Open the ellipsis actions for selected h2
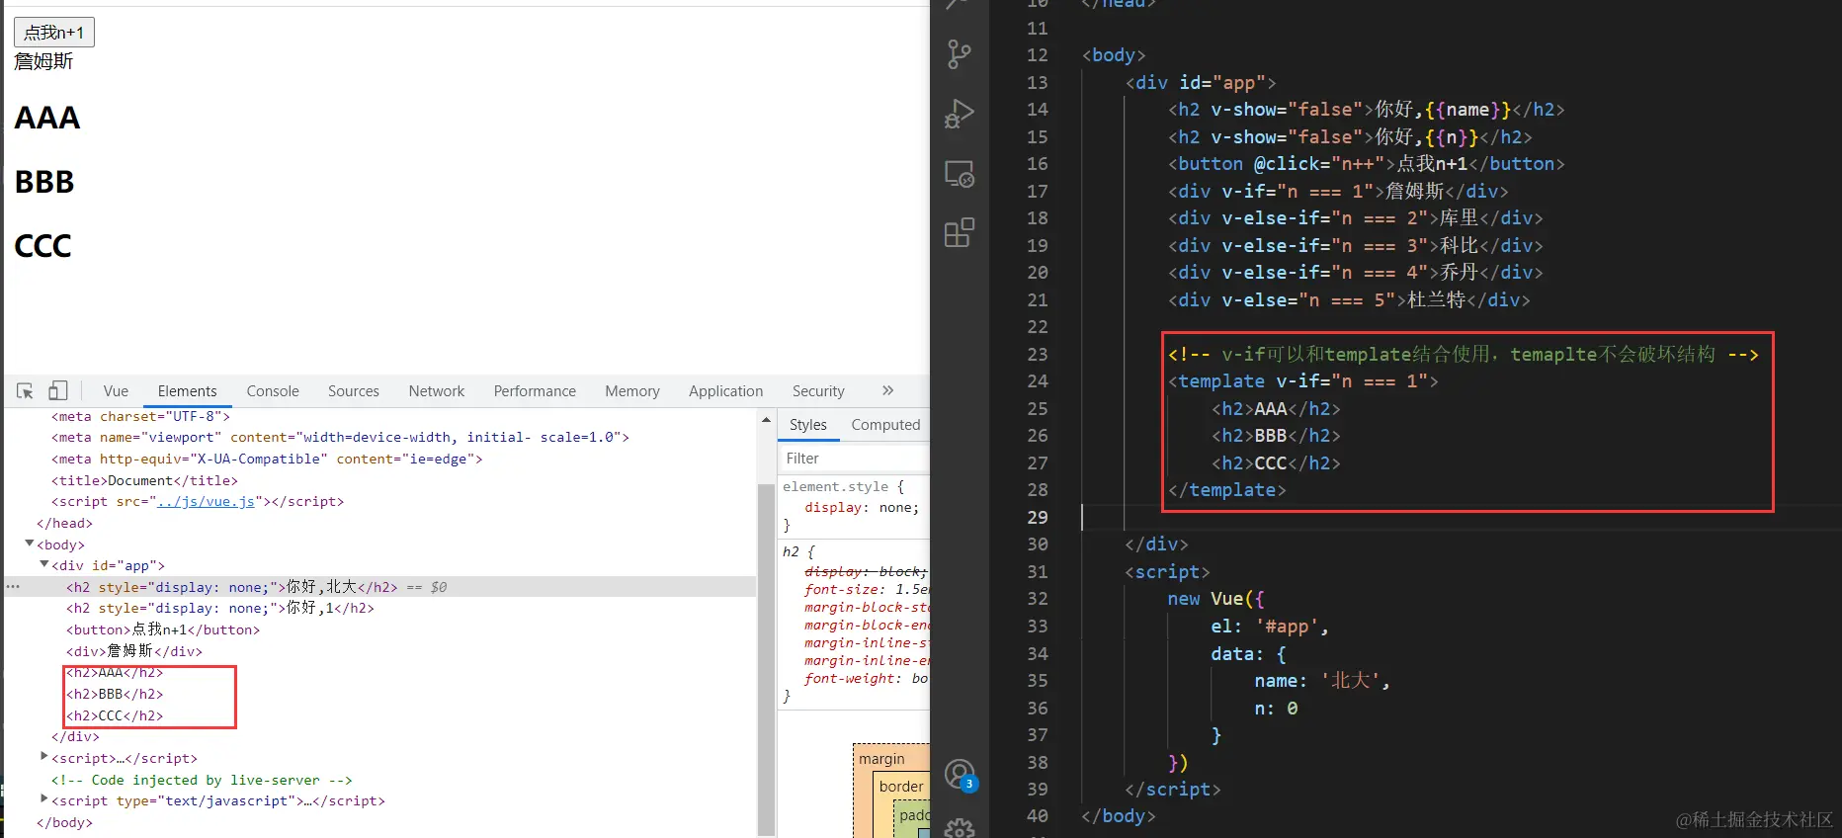The height and width of the screenshot is (838, 1842). (13, 587)
